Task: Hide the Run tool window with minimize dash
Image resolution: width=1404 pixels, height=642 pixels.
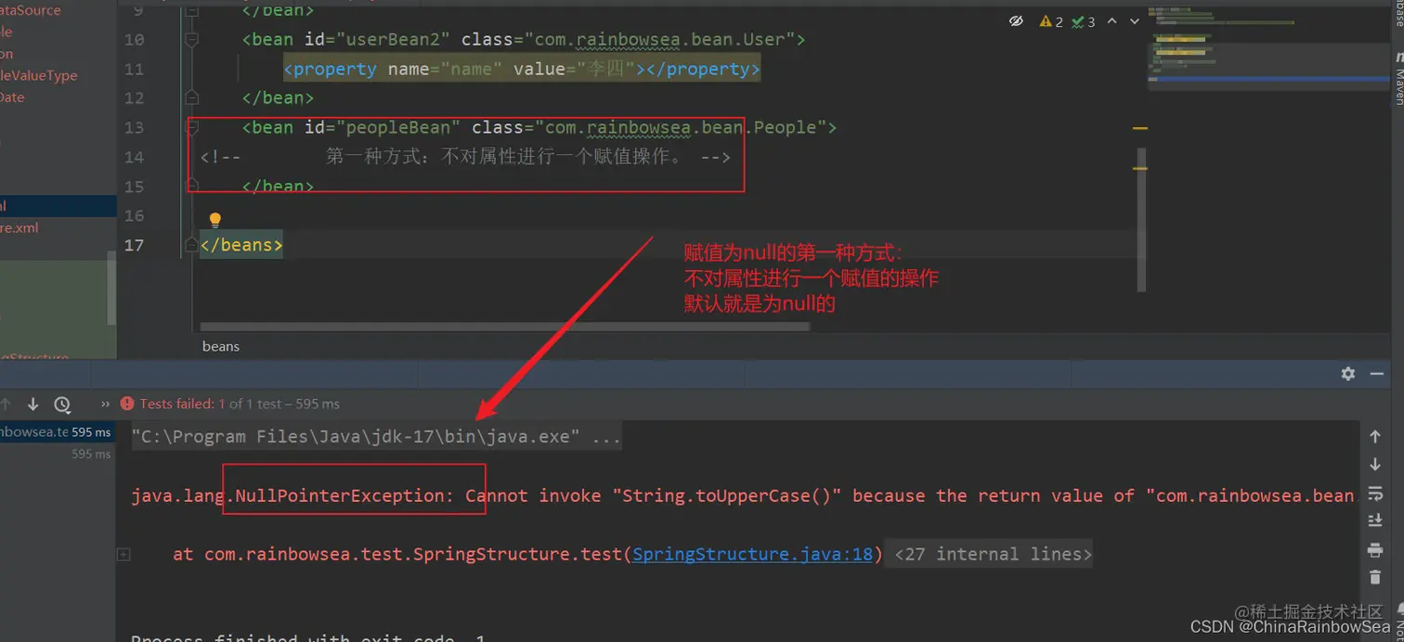Action: (1376, 373)
